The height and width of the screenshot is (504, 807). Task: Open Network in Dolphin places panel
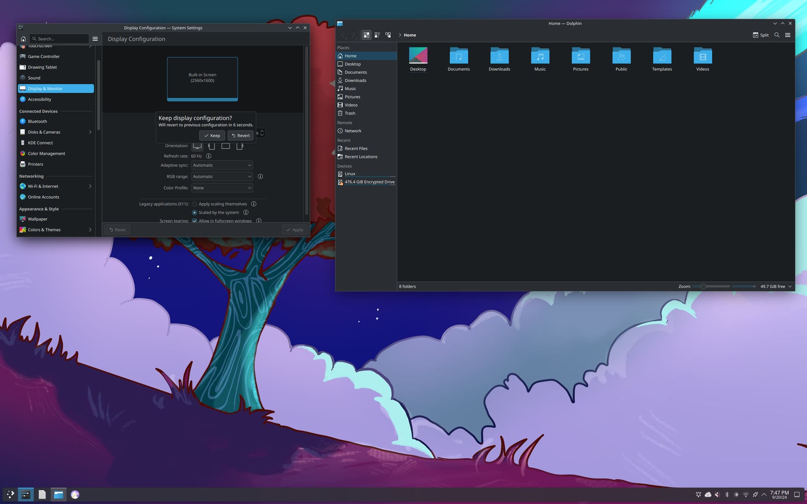[366, 131]
